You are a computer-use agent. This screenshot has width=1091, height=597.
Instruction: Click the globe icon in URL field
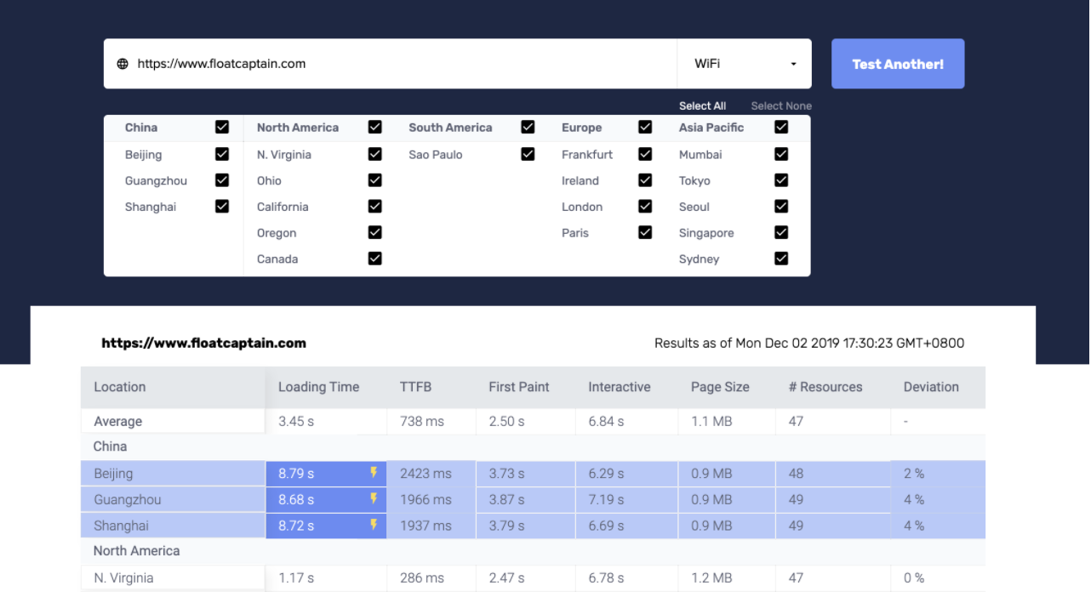tap(123, 64)
